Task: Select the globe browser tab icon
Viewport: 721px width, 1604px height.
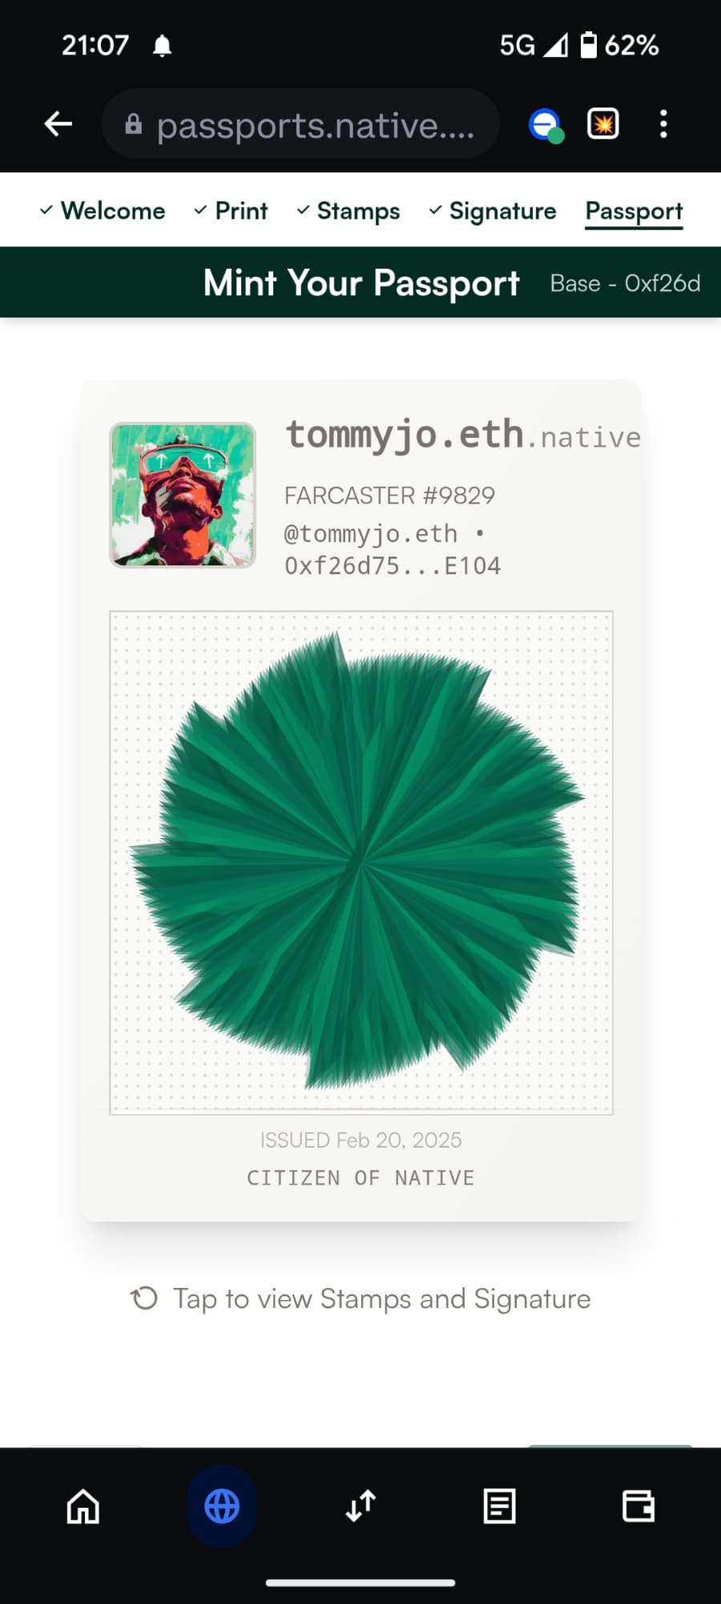Action: pyautogui.click(x=222, y=1506)
